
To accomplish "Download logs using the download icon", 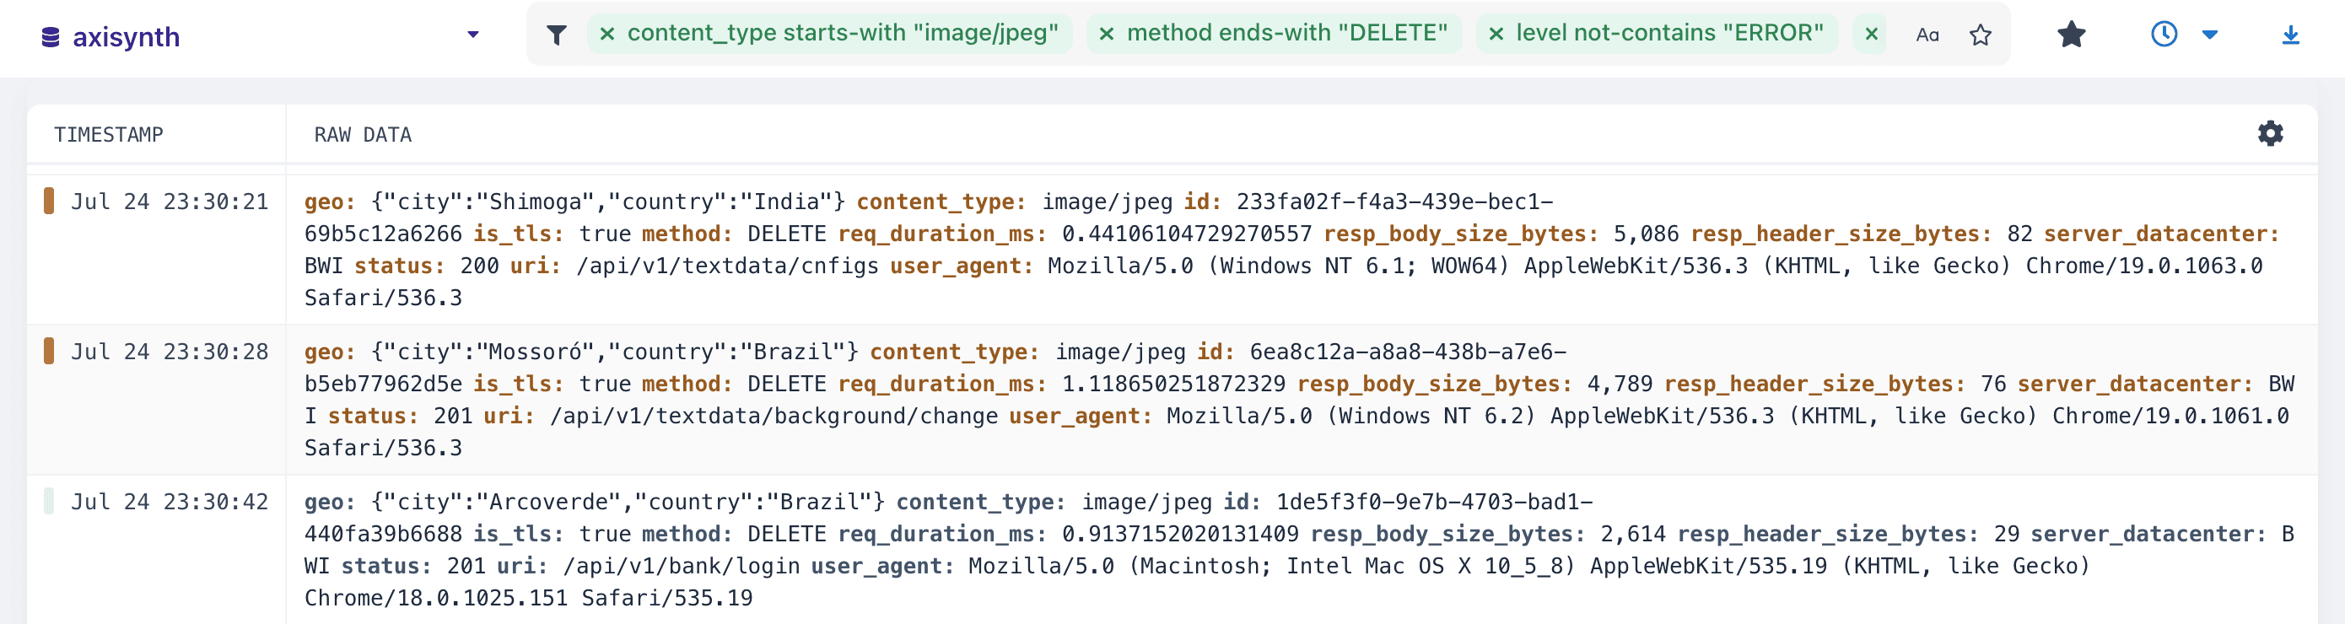I will coord(2290,35).
